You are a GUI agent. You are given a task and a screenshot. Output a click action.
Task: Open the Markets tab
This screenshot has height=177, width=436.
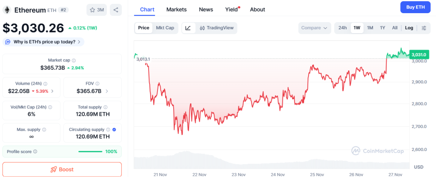tap(176, 9)
